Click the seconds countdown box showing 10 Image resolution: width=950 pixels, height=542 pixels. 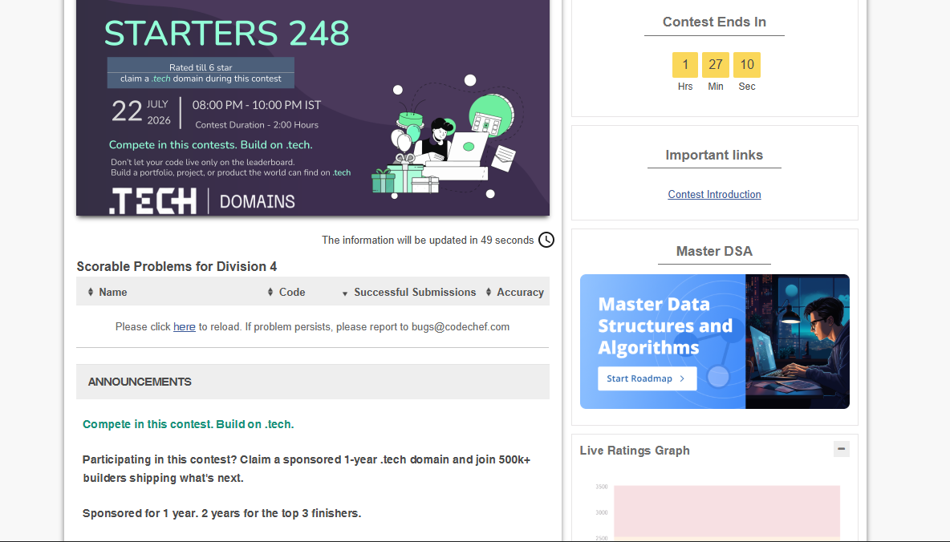[747, 65]
